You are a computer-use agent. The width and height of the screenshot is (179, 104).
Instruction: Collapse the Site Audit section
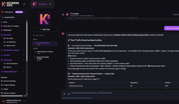point(23,35)
